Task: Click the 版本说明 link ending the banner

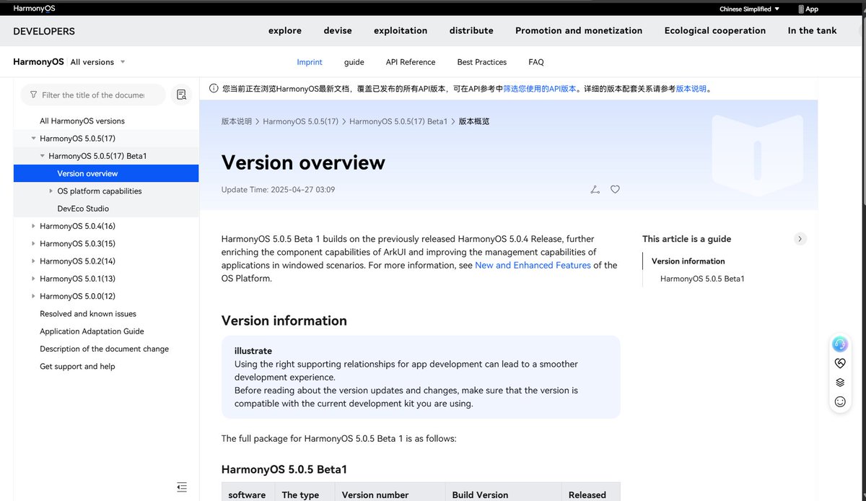Action: pyautogui.click(x=691, y=89)
